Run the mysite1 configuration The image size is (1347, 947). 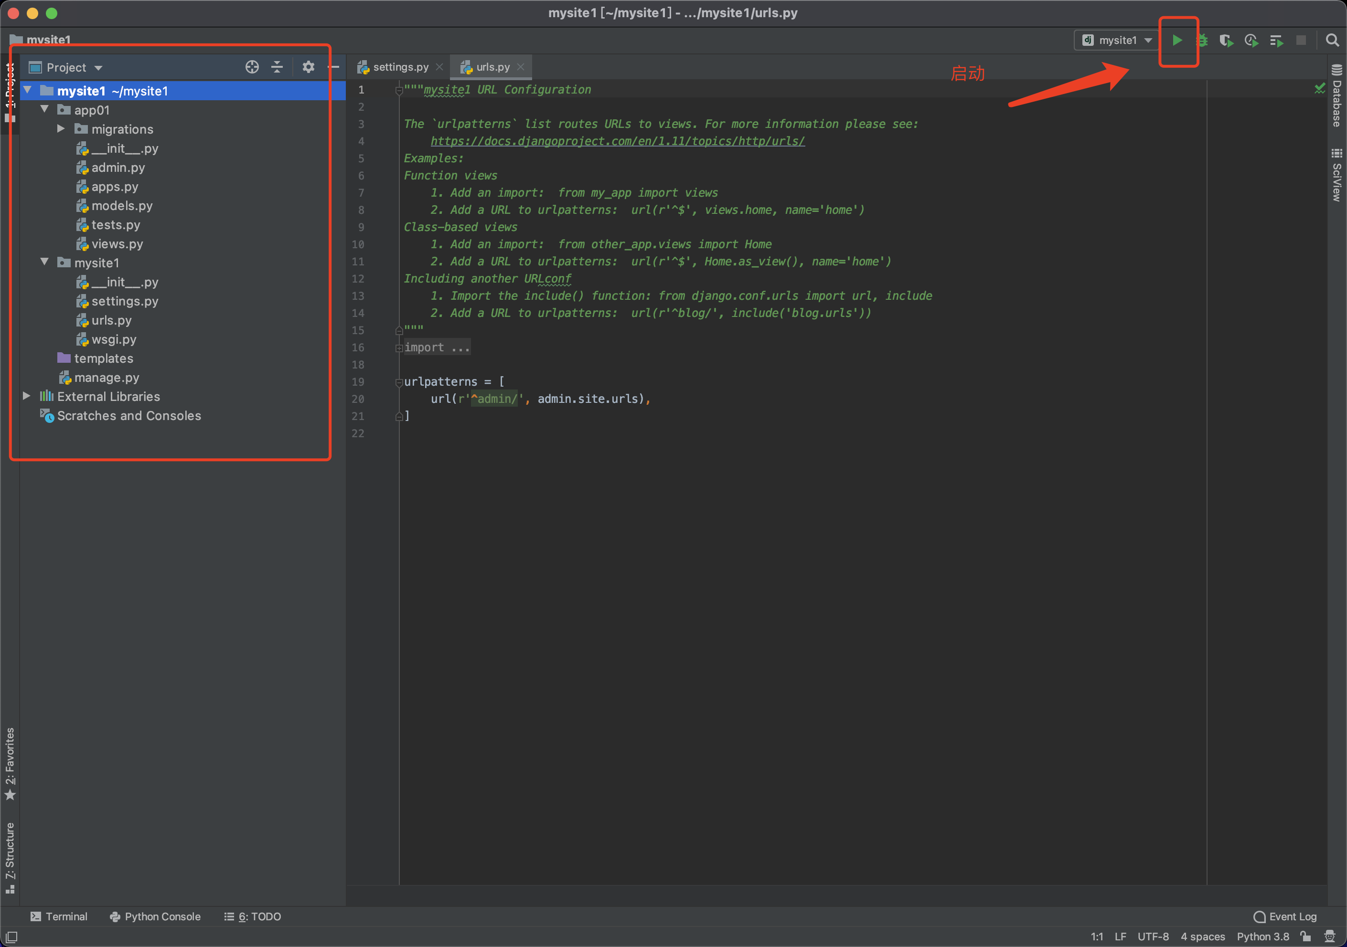tap(1177, 41)
